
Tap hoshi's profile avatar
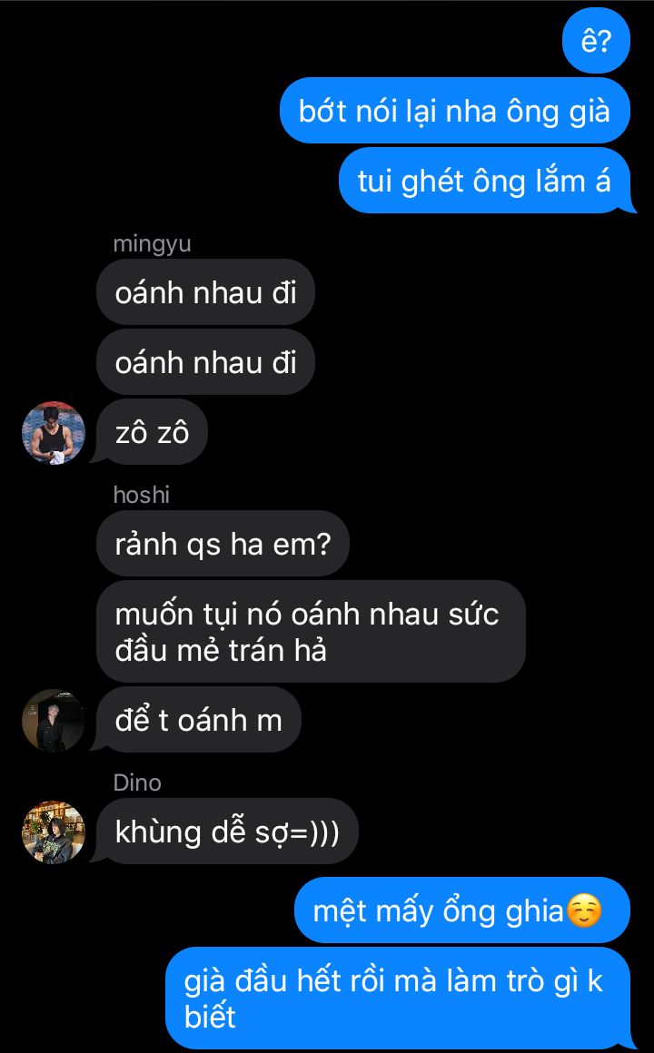click(54, 720)
